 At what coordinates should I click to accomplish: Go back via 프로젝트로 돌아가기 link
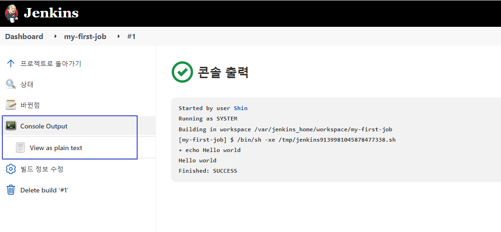pyautogui.click(x=51, y=64)
